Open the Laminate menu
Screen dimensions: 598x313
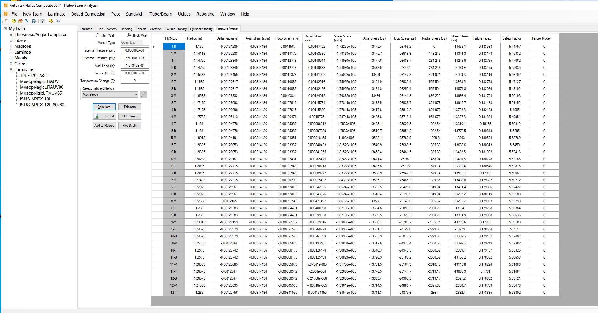[57, 14]
